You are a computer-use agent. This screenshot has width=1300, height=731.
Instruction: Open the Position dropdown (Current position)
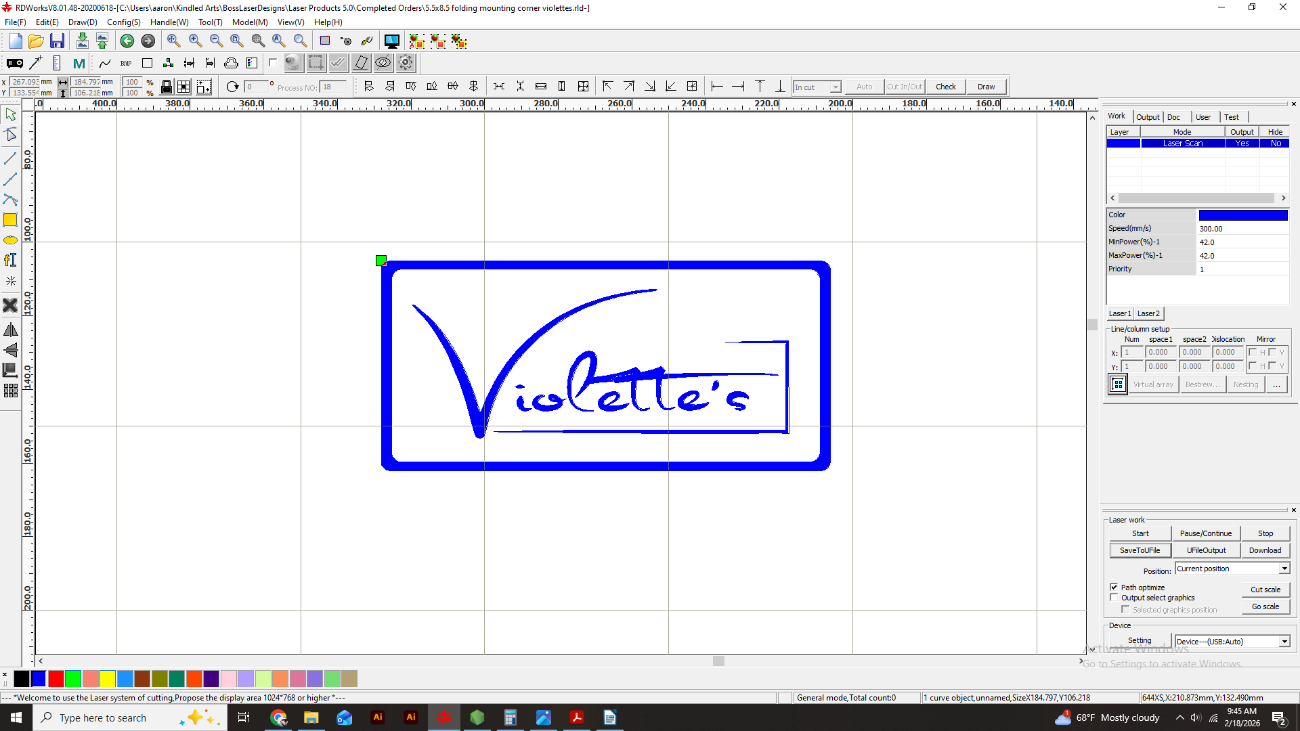[1284, 569]
